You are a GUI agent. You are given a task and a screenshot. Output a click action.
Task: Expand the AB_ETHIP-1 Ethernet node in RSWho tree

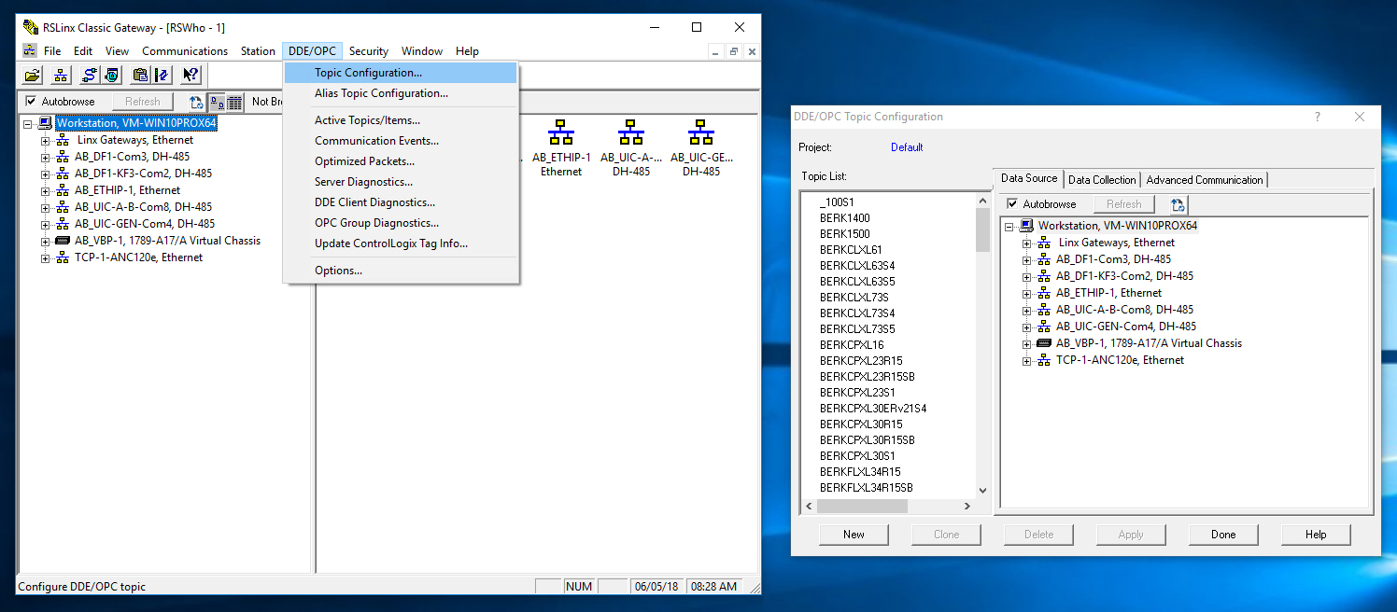[x=45, y=190]
